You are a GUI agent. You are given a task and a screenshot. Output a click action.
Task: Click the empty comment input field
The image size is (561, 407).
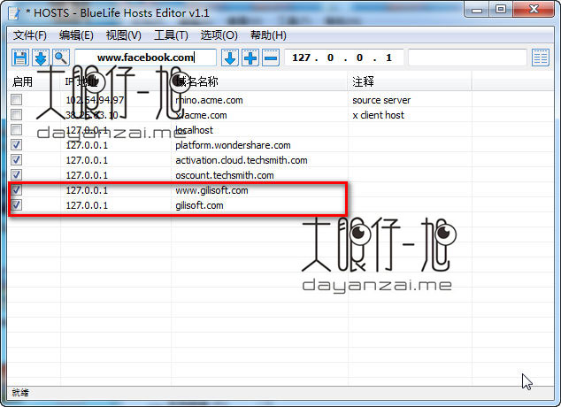(x=467, y=58)
